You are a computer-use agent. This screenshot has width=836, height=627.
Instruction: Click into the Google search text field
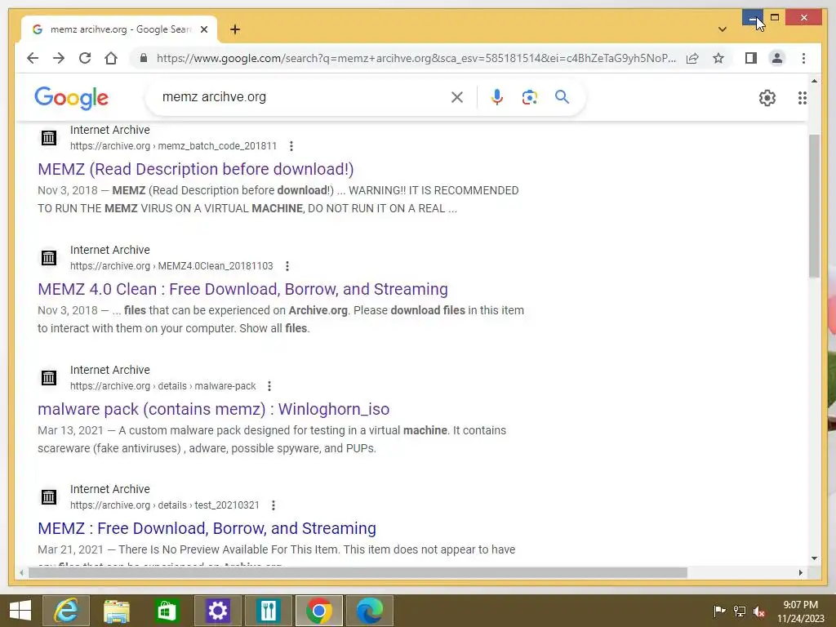click(x=301, y=97)
